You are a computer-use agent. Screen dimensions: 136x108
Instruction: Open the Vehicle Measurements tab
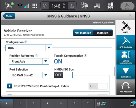126,57
